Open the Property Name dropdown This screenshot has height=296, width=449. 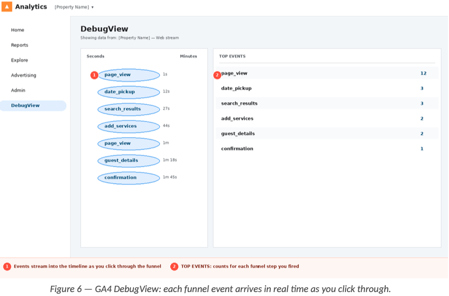[74, 7]
